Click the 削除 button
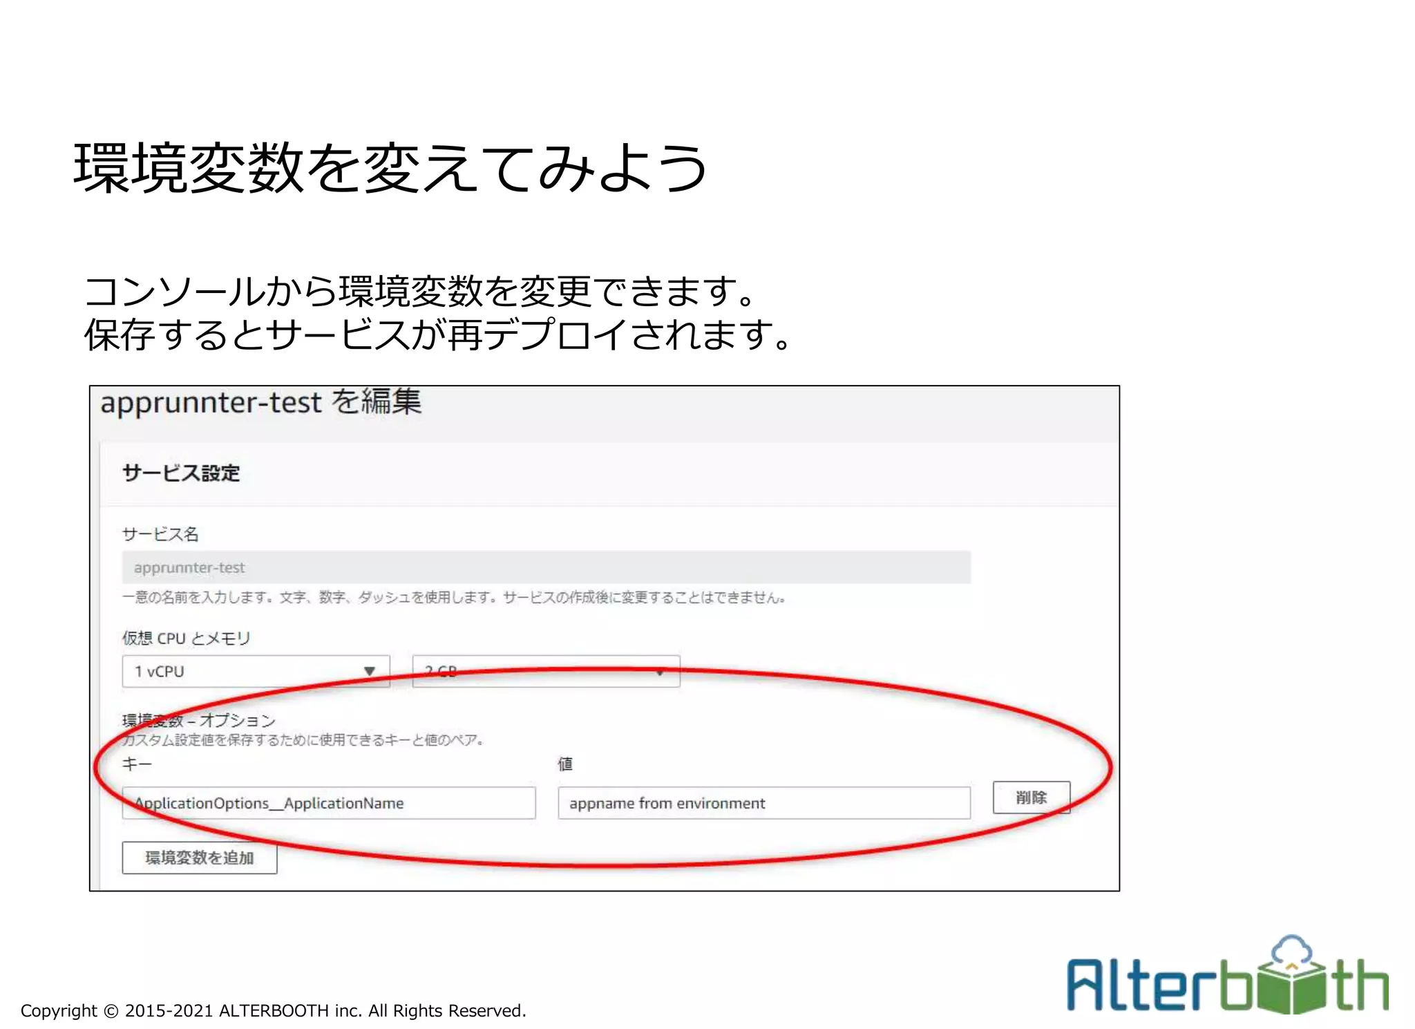The image size is (1415, 1029). 1031,797
